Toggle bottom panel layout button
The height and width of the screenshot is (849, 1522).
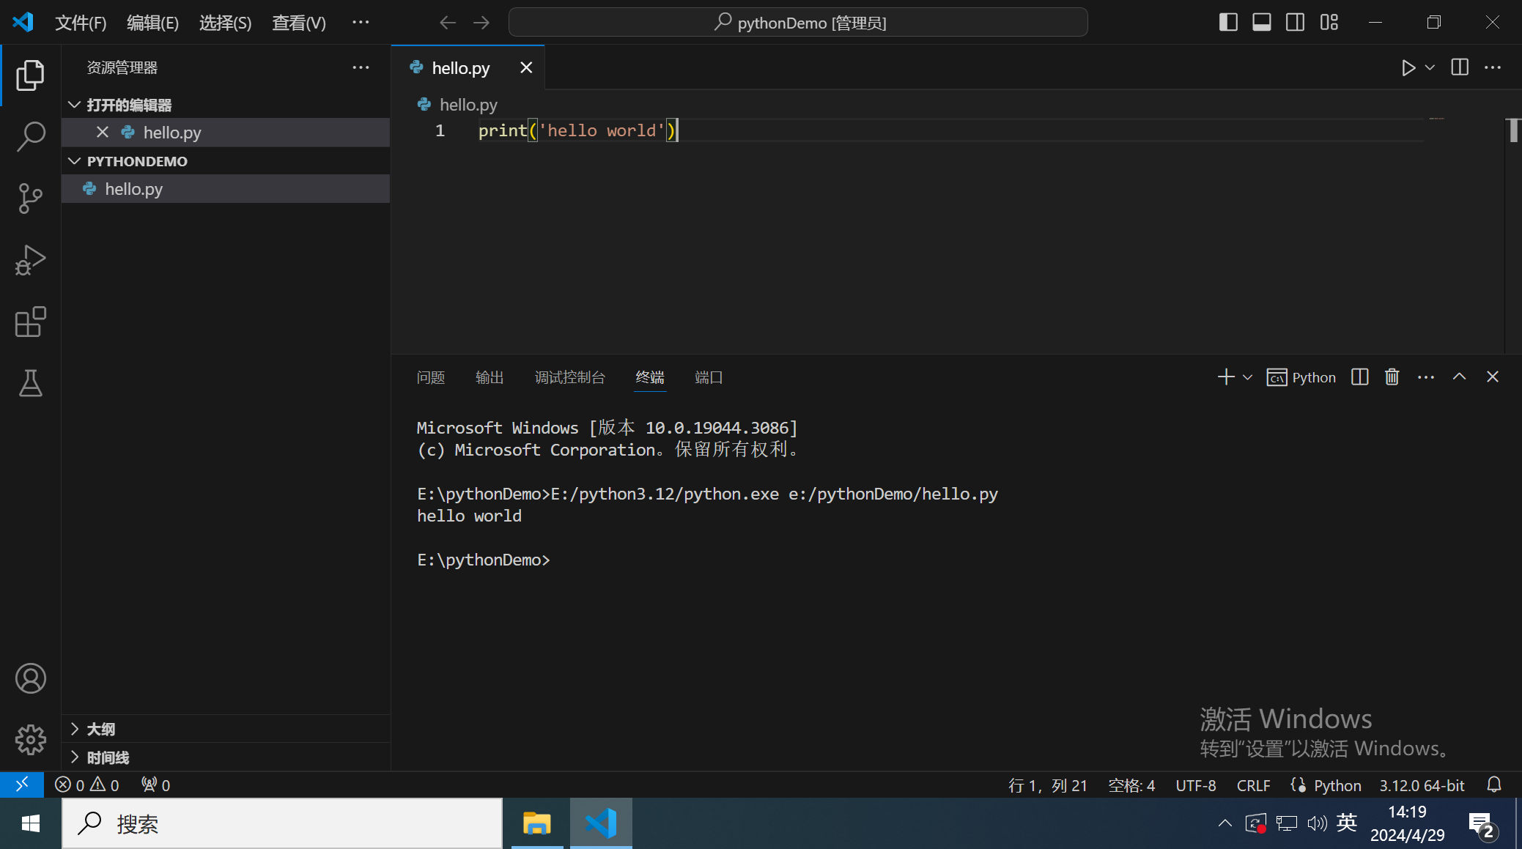[x=1261, y=23]
